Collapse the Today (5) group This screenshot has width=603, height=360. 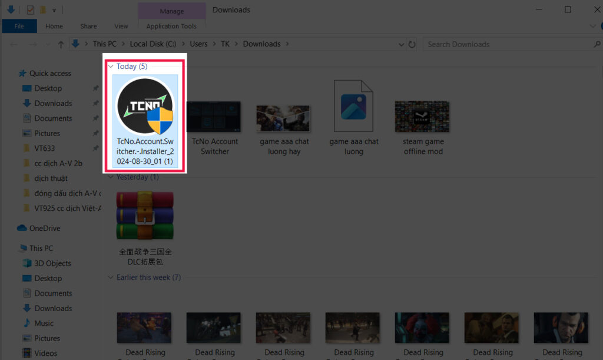111,67
